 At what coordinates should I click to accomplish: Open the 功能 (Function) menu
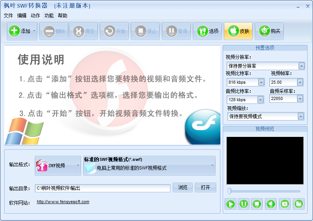tap(49, 16)
